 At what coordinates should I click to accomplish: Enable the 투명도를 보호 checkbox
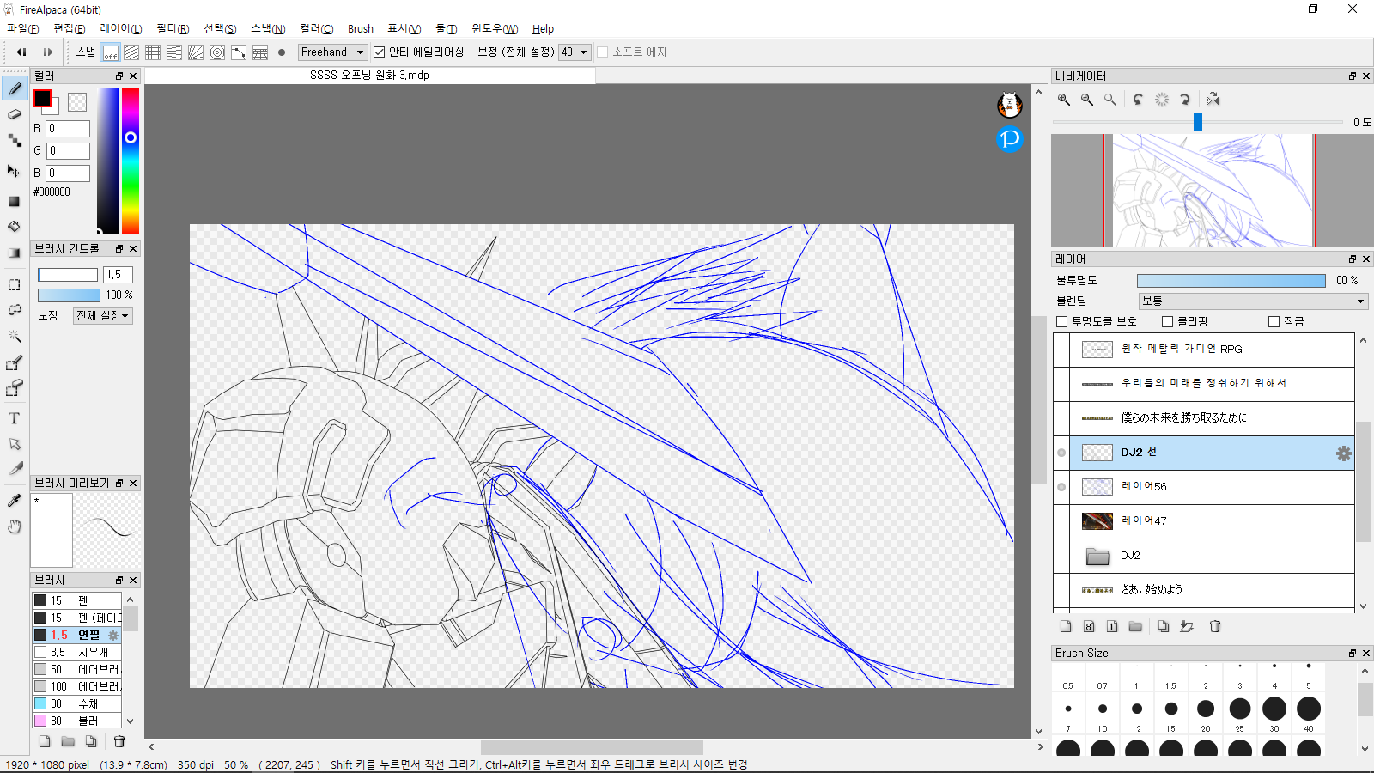(x=1062, y=321)
